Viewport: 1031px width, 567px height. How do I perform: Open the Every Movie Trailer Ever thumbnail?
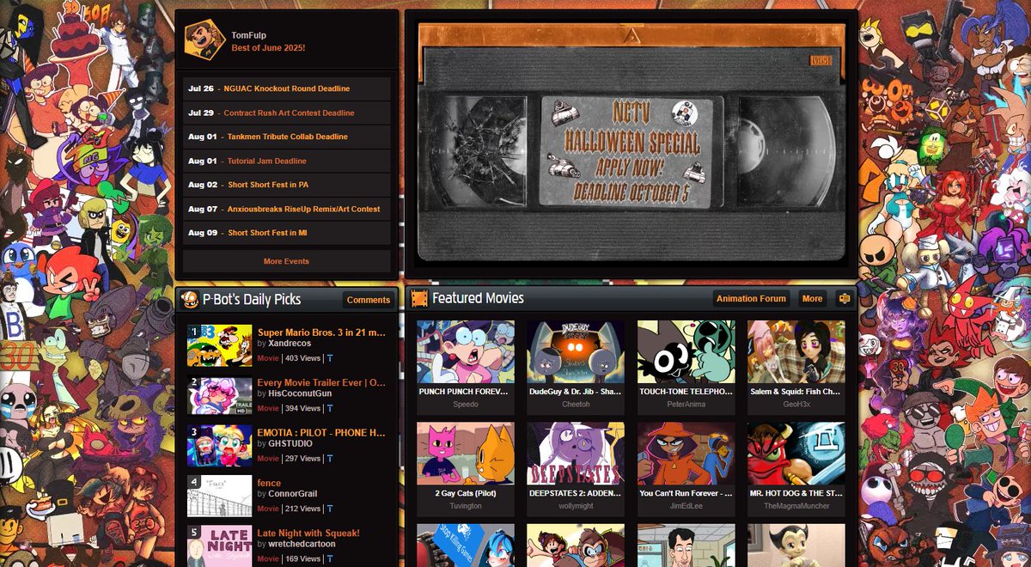tap(220, 396)
